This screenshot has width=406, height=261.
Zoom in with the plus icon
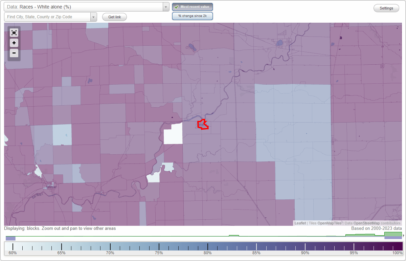click(x=14, y=43)
